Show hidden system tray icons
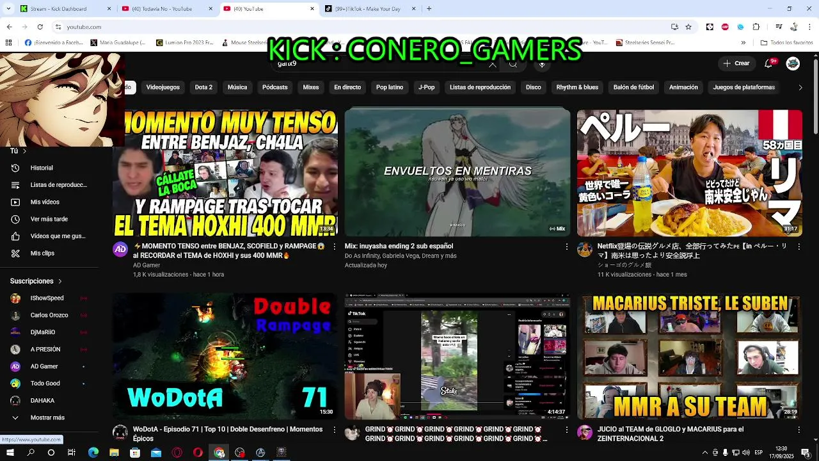Screen dimensions: 819x461 (705, 453)
